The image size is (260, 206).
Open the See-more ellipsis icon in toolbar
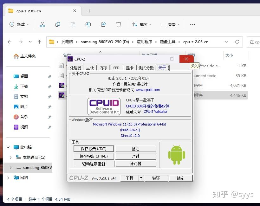(193, 24)
